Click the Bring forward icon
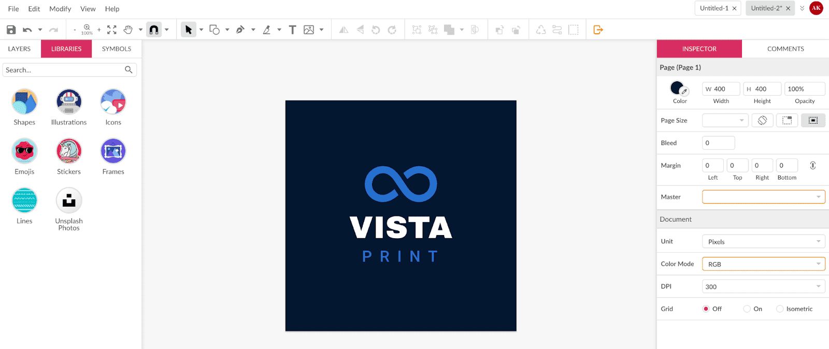 [x=499, y=30]
